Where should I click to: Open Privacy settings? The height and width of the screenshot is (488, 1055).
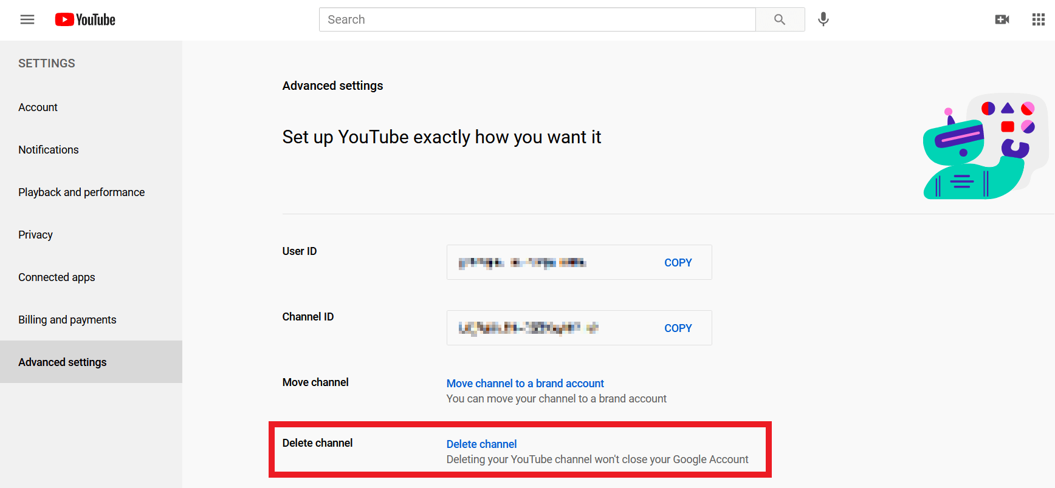35,234
